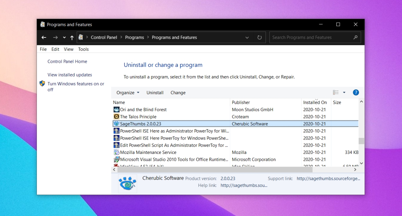This screenshot has height=216, width=402.
Task: Click PowerShell ISE Here PowerToy for Windows icon
Action: [x=116, y=138]
